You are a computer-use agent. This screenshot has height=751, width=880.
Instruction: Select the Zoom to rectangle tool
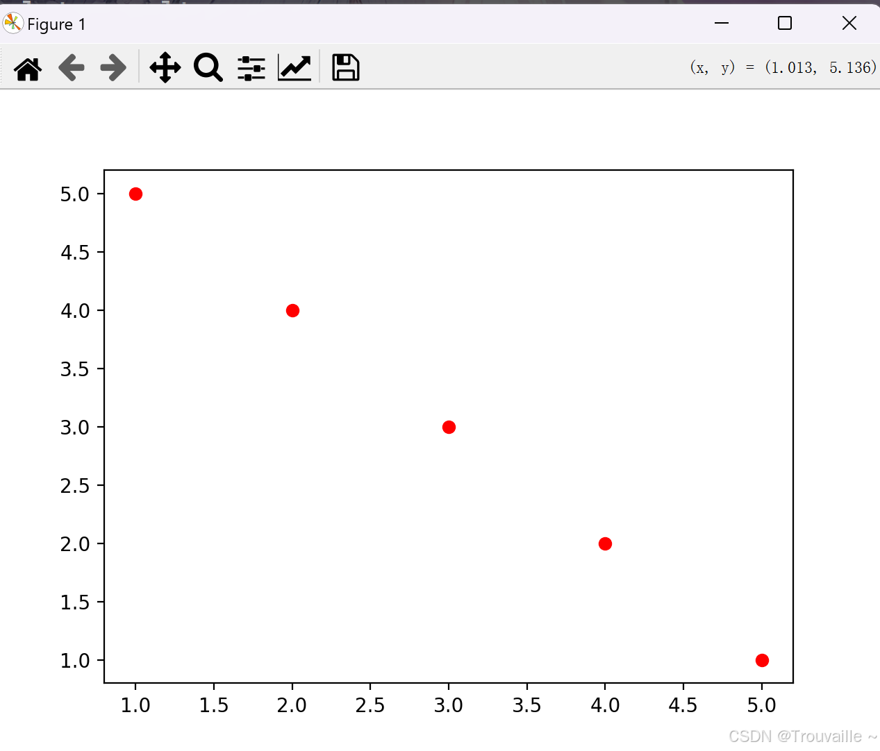[x=208, y=68]
